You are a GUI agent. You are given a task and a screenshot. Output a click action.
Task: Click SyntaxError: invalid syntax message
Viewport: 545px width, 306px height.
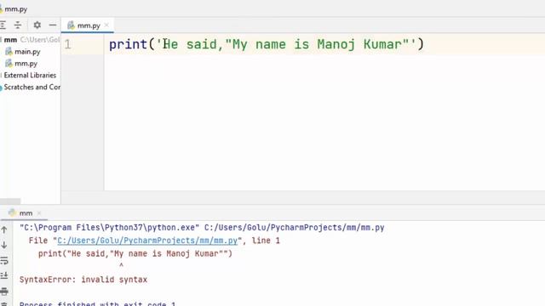[x=83, y=280]
